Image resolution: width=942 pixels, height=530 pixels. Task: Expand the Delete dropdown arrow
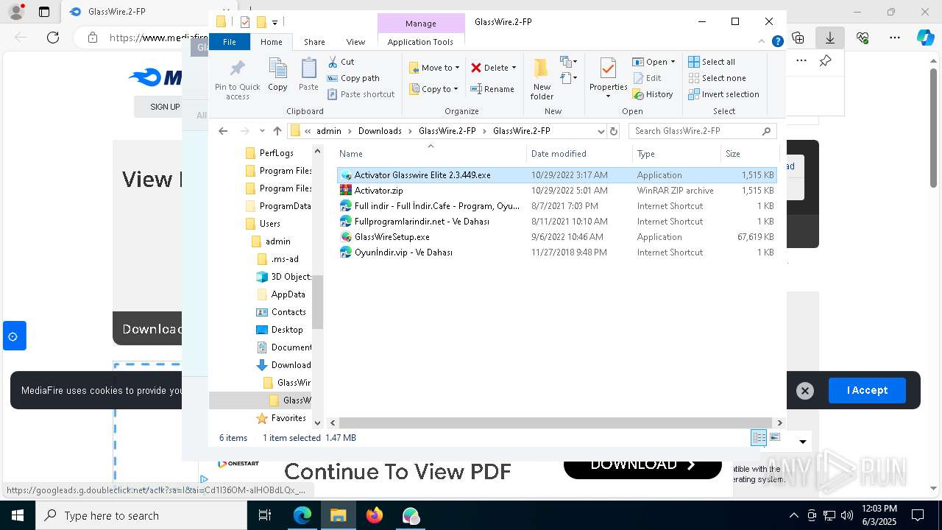pos(514,68)
